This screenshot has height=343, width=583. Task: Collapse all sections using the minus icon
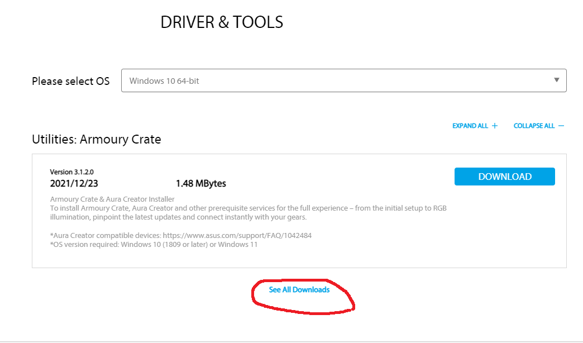point(561,125)
